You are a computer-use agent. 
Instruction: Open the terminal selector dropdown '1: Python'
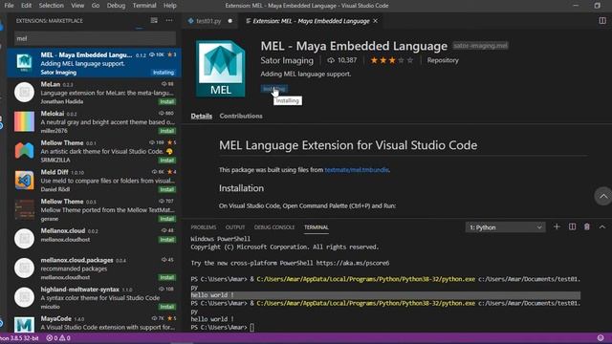coord(505,227)
